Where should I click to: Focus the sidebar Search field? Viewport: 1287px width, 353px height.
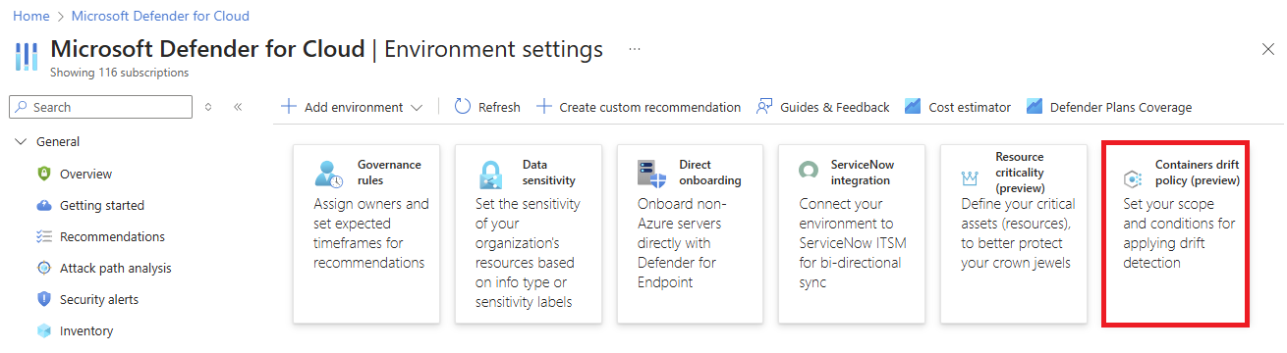101,107
